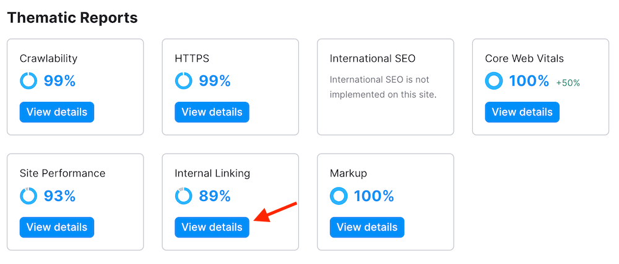The width and height of the screenshot is (619, 264).
Task: Click the Crawlability donut chart icon
Action: click(28, 81)
